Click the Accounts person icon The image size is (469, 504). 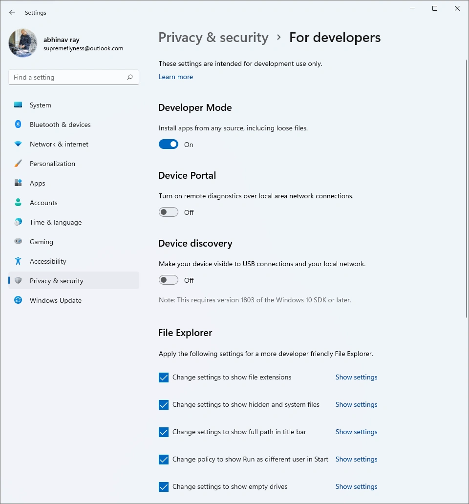18,203
